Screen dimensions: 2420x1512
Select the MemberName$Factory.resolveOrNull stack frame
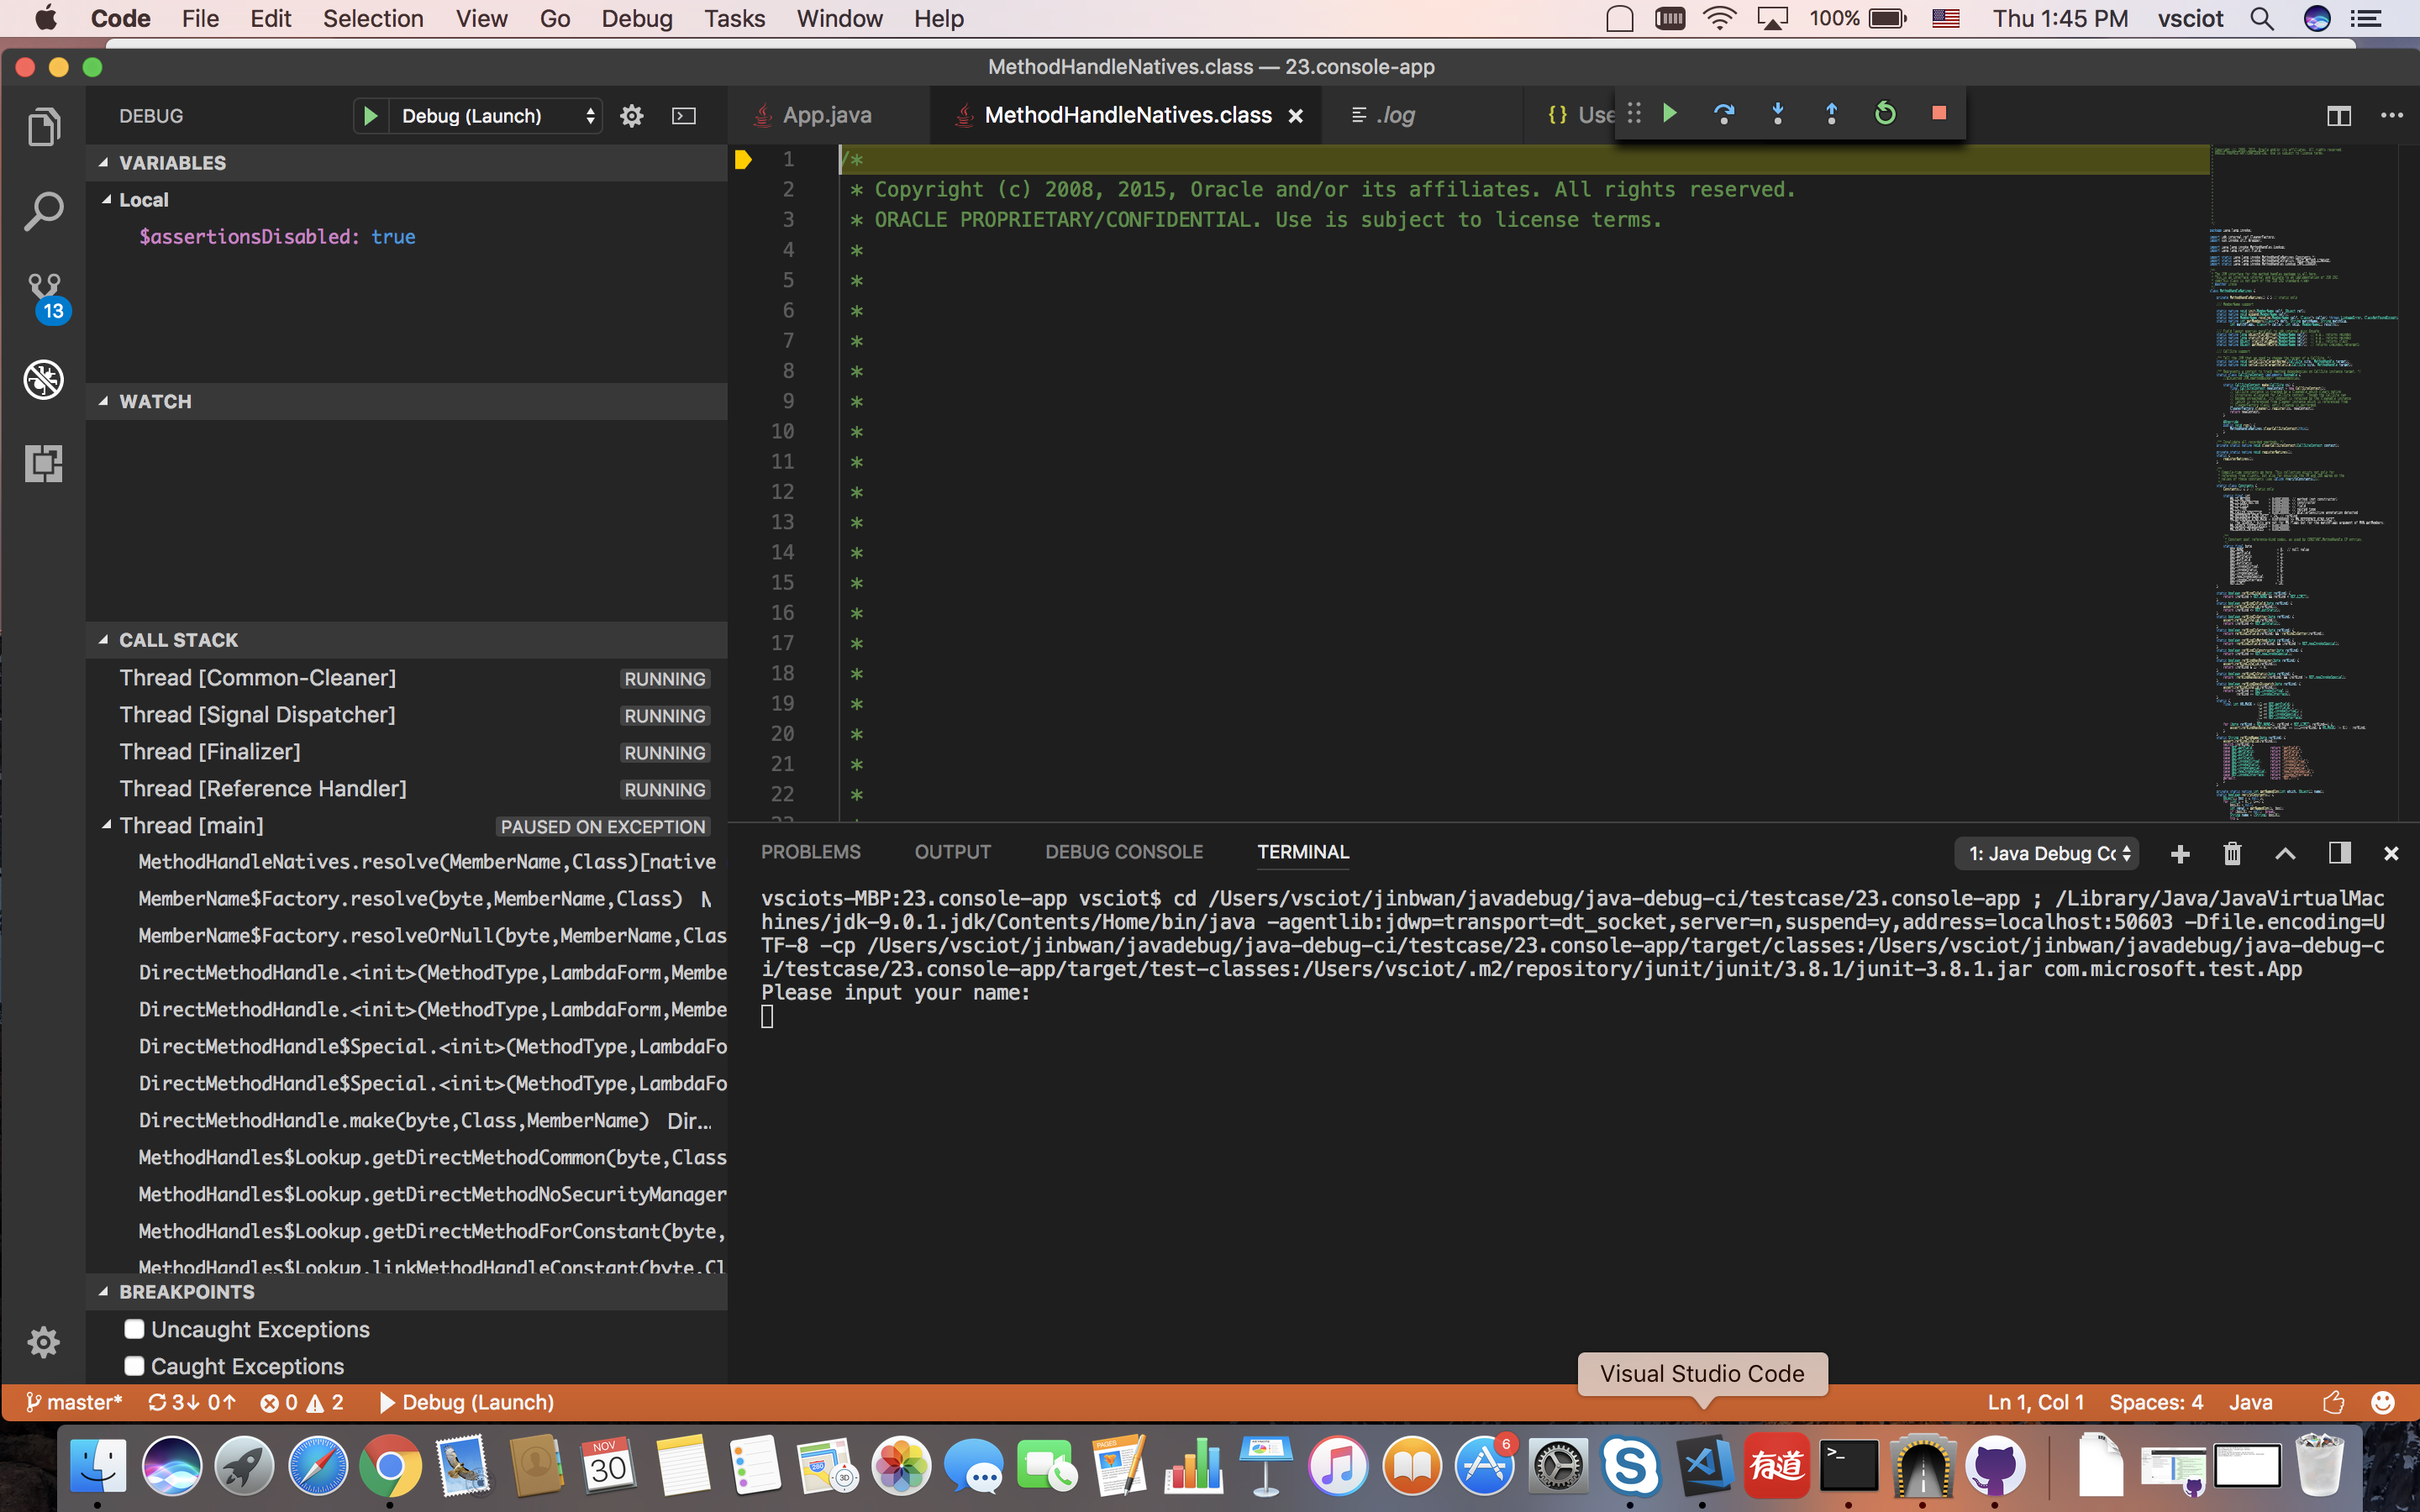[x=432, y=935]
